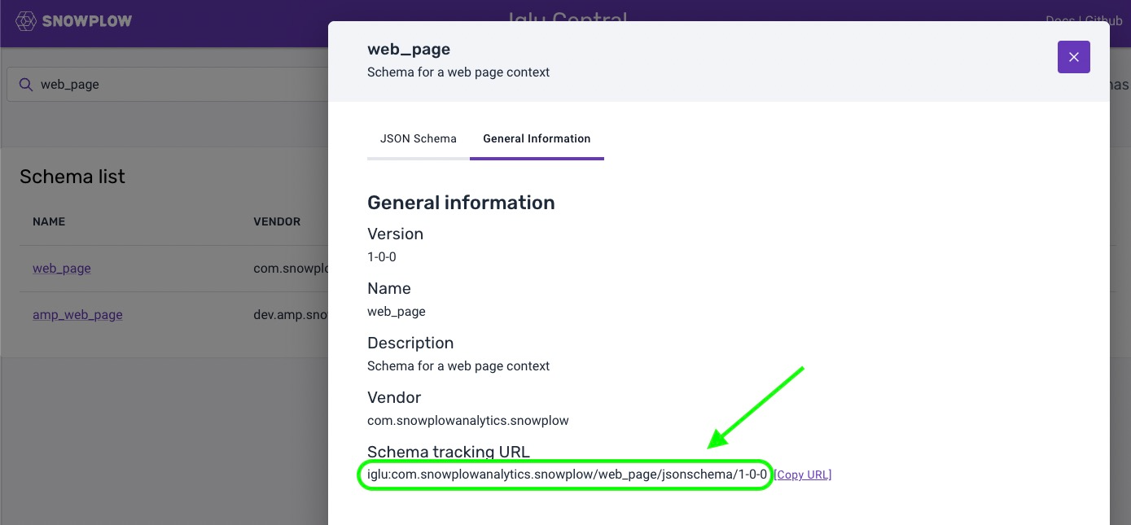Switch to the JSON Schema tab
The height and width of the screenshot is (525, 1131).
click(419, 138)
